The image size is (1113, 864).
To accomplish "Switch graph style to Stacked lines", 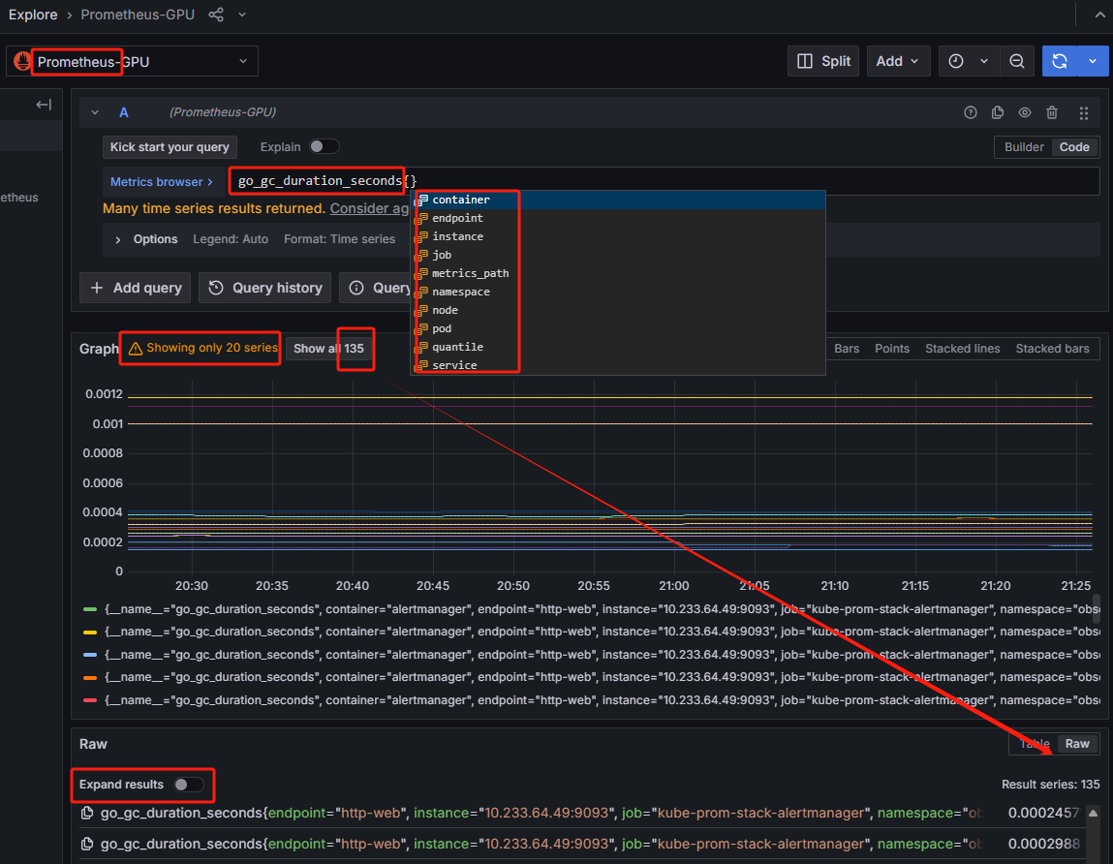I will (x=962, y=349).
